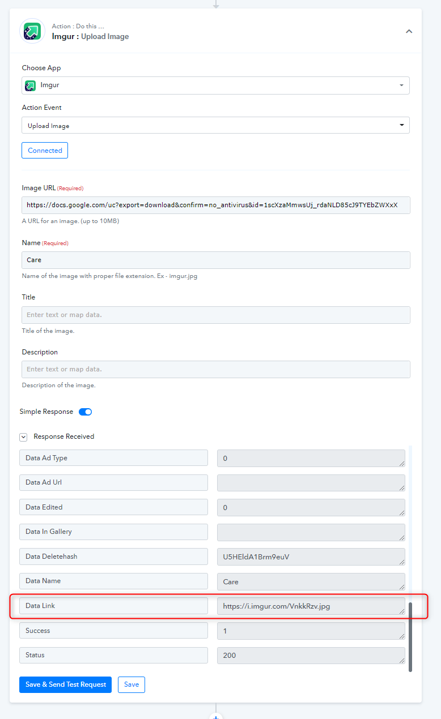Click the Imgur app logo in header
The width and height of the screenshot is (441, 719).
[32, 31]
